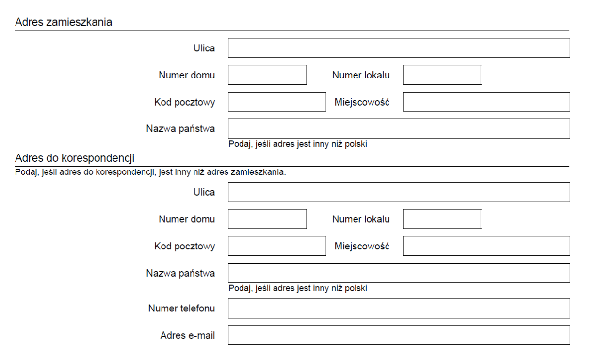
Task: Click the 'Adres e-mail' label
Action: [187, 335]
